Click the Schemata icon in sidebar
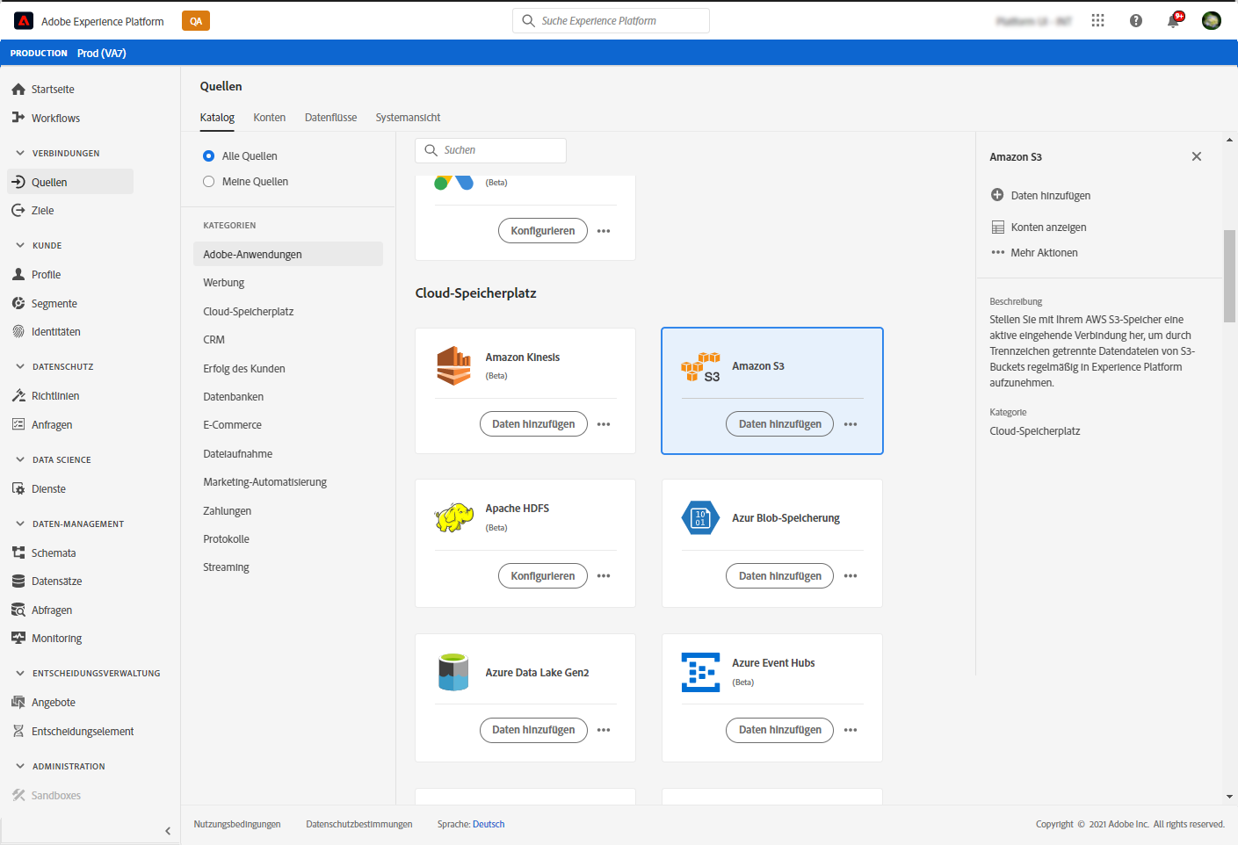 point(18,552)
